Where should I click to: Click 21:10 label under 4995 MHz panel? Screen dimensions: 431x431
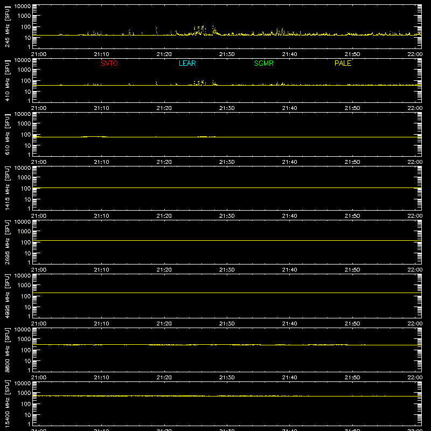click(x=101, y=324)
